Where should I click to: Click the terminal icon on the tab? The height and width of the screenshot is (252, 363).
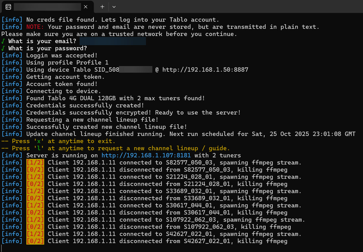[x=8, y=7]
